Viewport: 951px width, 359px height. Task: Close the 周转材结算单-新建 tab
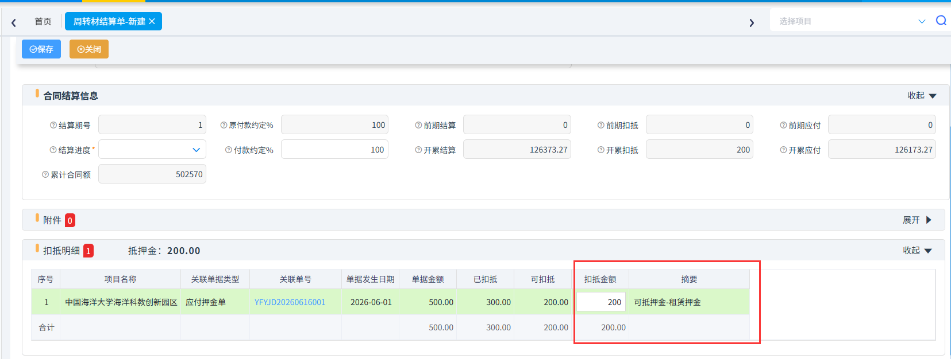coord(152,21)
